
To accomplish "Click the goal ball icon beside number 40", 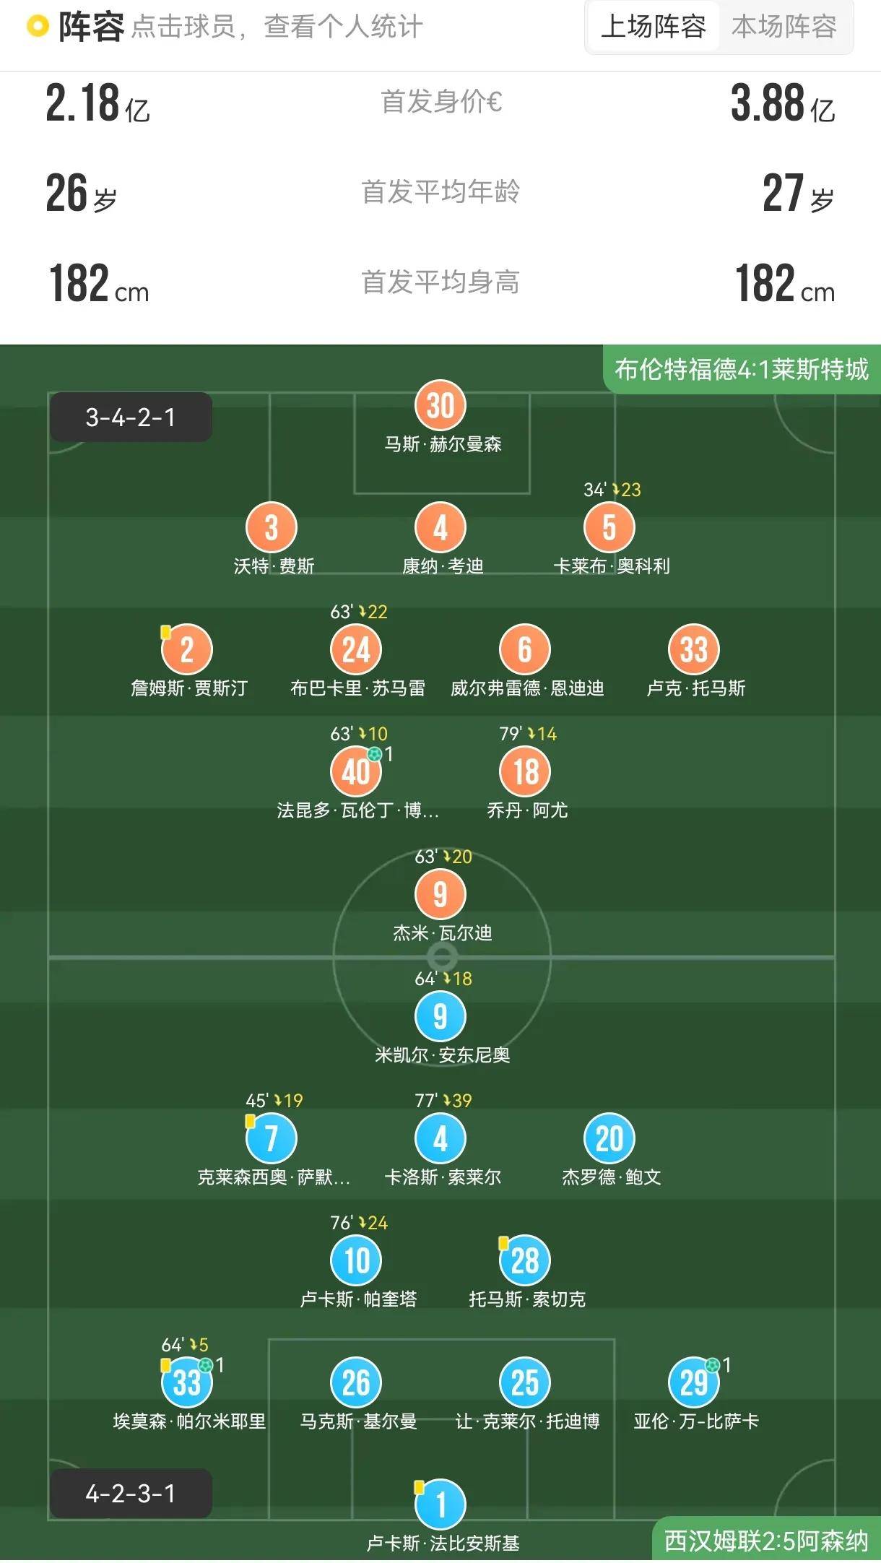I will point(375,753).
